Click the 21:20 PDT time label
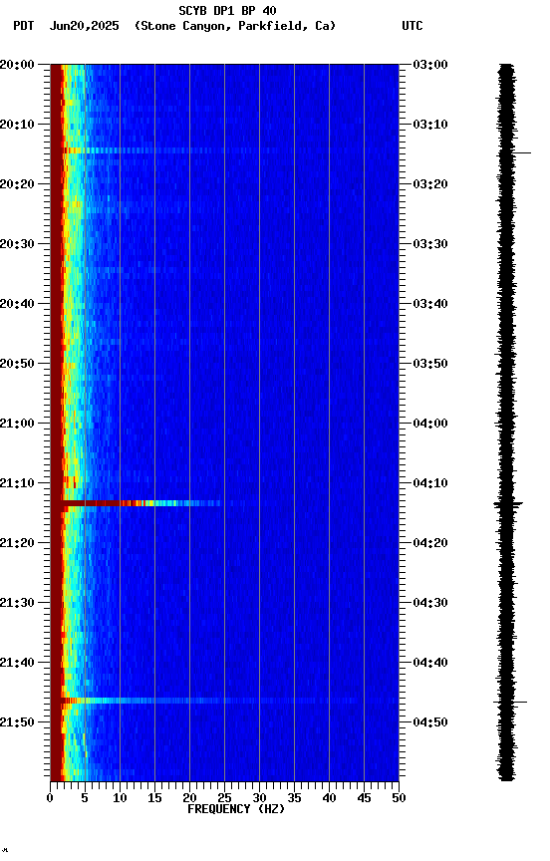550x861 pixels. click(x=17, y=544)
